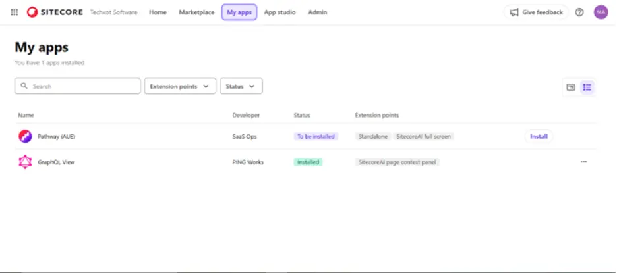Click the Pathway (AUE) app icon
617x273 pixels.
coord(25,137)
